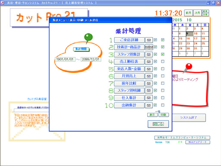The image size is (221, 166).
Task: Click the icon beside 来店人数・金額
Action: click(149, 69)
